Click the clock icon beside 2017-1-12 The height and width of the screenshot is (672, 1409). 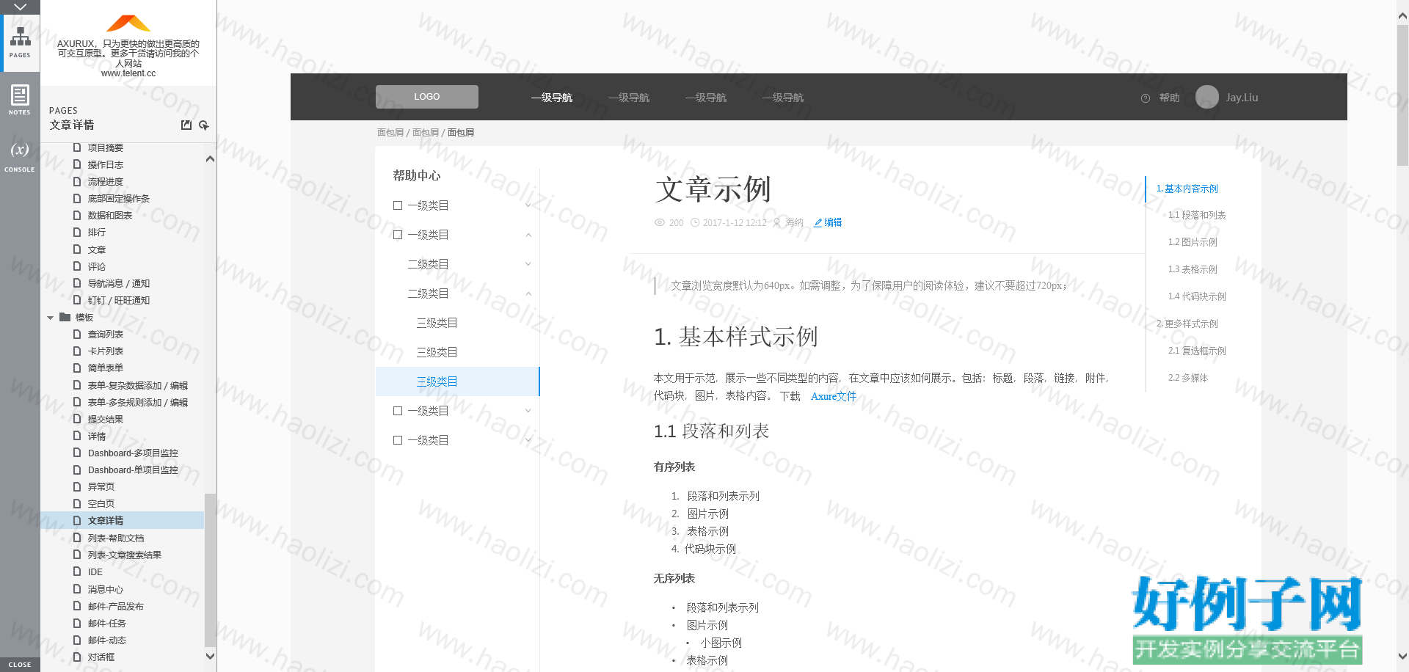pyautogui.click(x=695, y=223)
